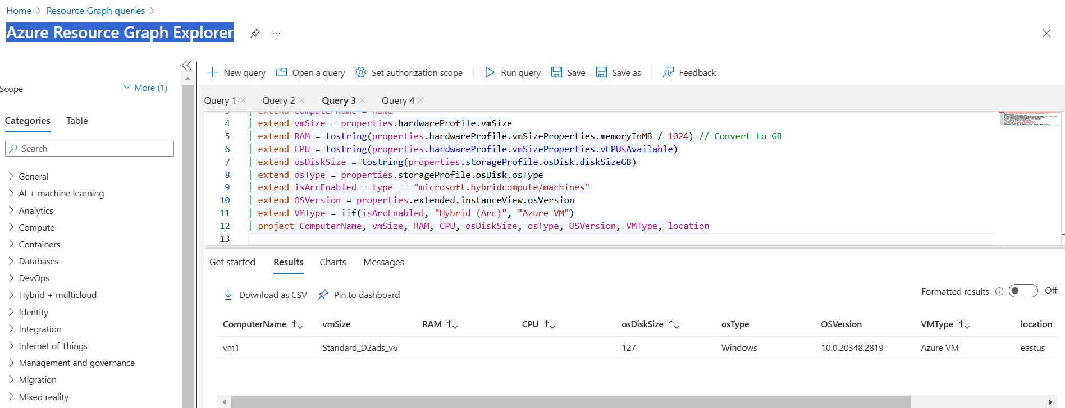Click the Run query button label
Viewport: 1065px width, 408px height.
[520, 73]
